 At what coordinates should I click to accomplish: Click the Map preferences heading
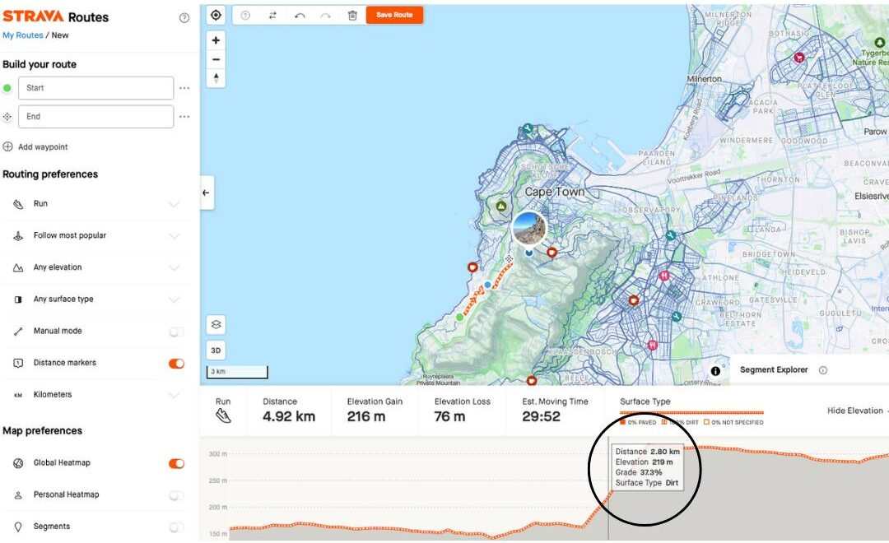(x=43, y=431)
